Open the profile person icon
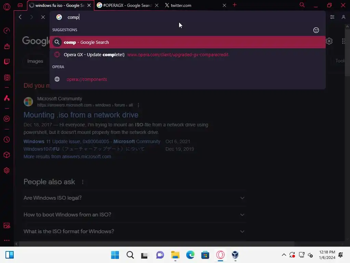Image resolution: width=350 pixels, height=263 pixels. click(x=343, y=17)
